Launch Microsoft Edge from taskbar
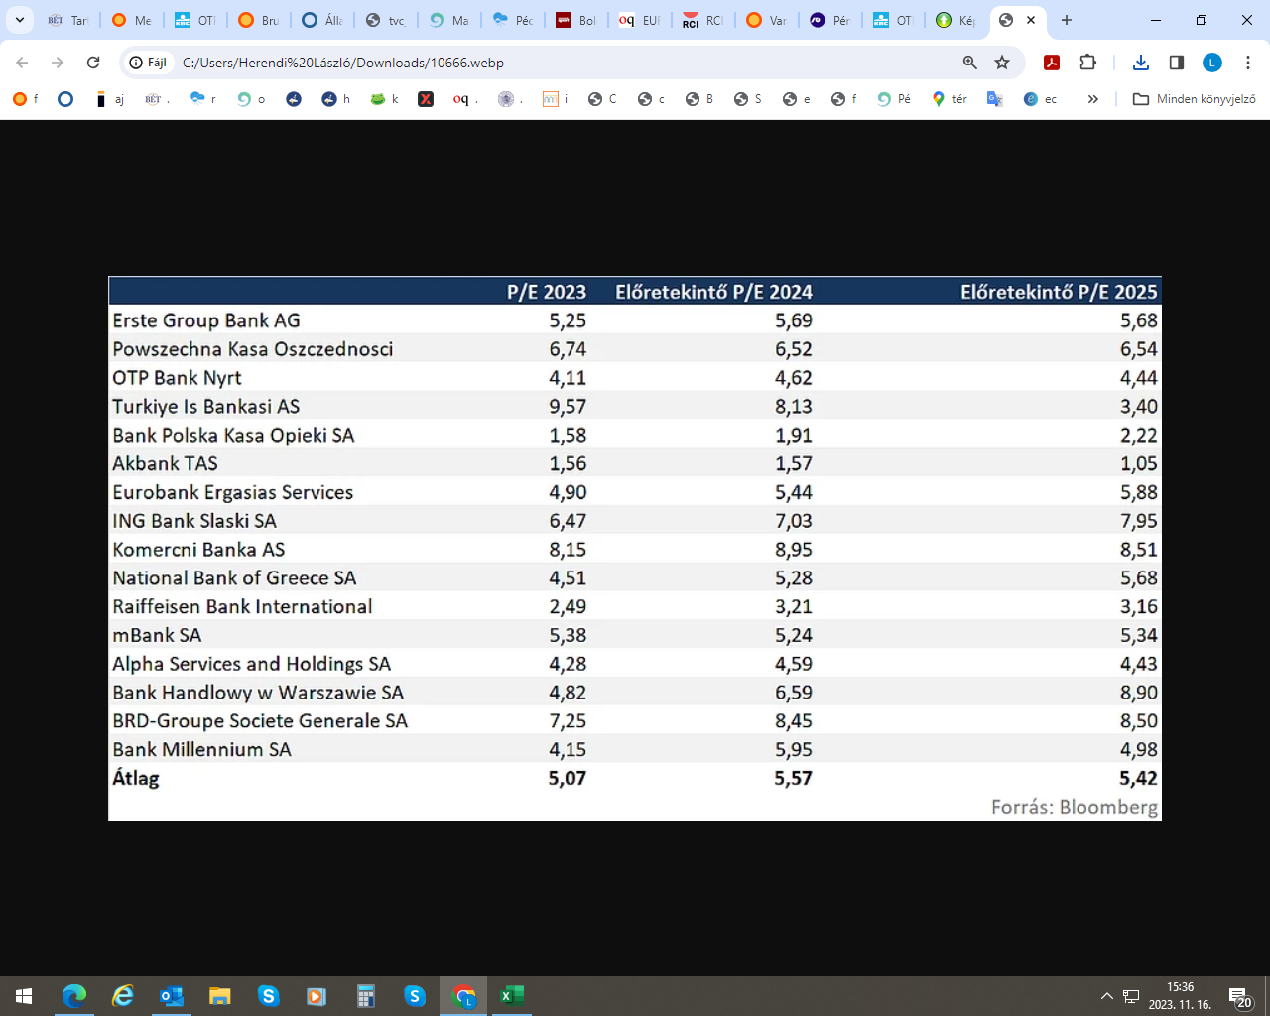Viewport: 1270px width, 1016px height. (74, 996)
